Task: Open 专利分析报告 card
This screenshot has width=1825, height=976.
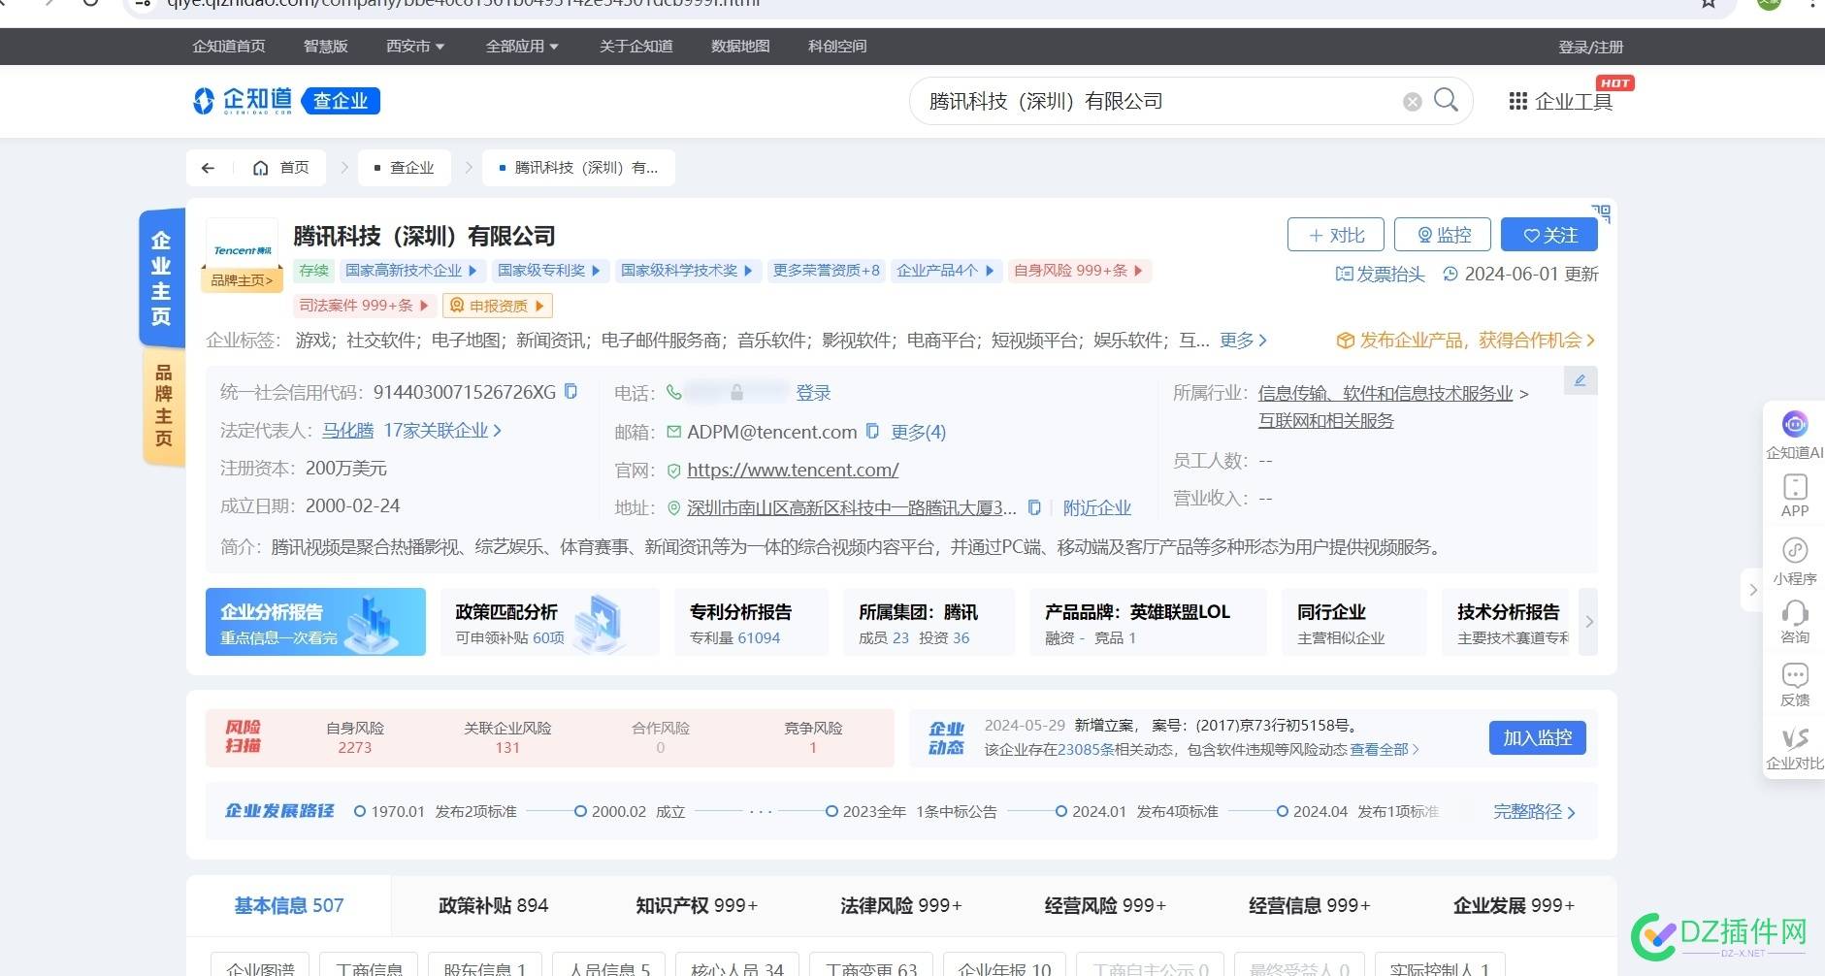Action: (x=751, y=622)
